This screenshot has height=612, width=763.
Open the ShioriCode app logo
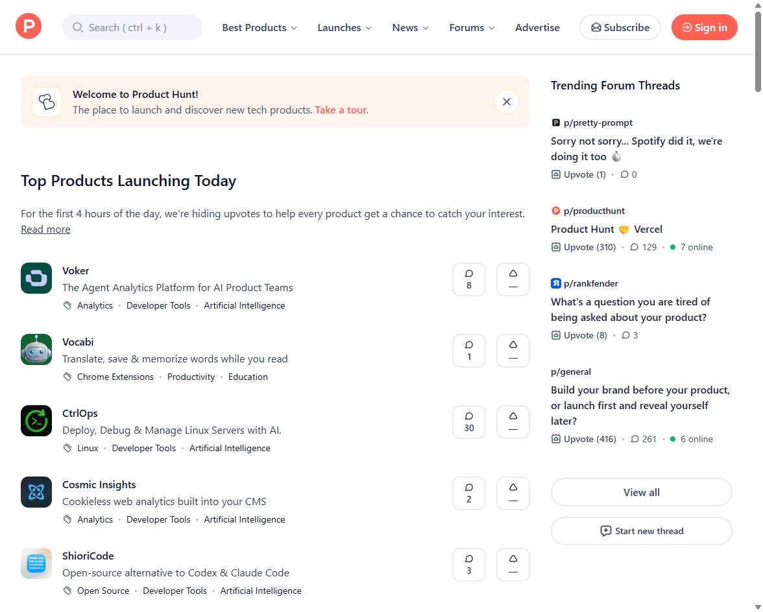point(36,563)
